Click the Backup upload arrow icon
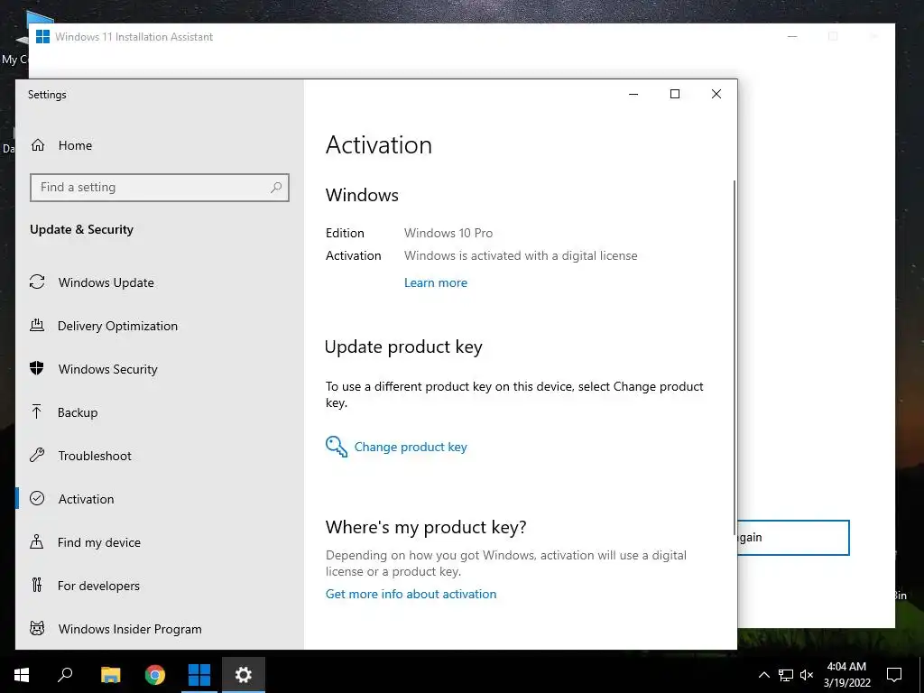This screenshot has height=693, width=924. click(37, 411)
